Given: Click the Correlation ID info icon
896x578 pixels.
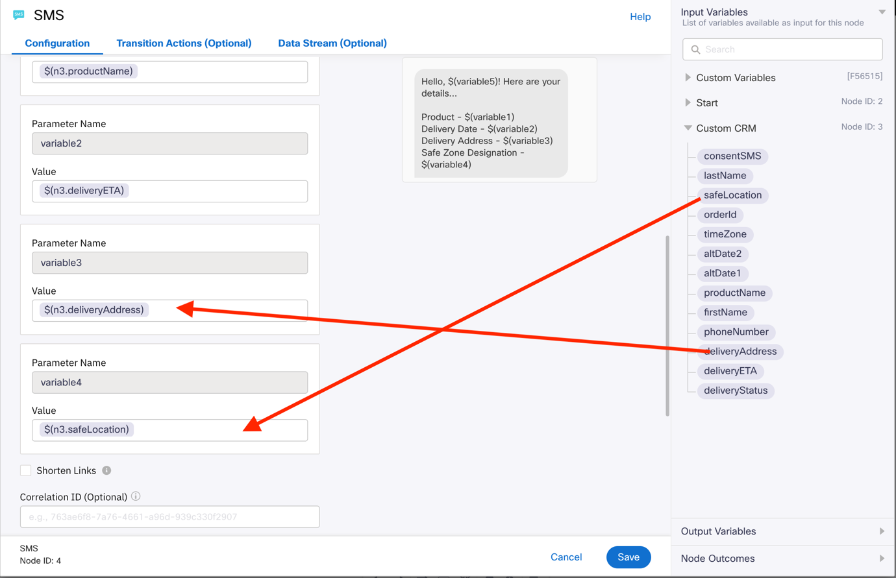Looking at the screenshot, I should click(x=136, y=496).
